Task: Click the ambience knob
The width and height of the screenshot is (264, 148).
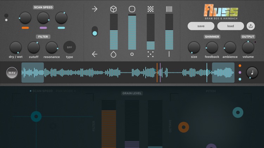Action: pos(230,47)
